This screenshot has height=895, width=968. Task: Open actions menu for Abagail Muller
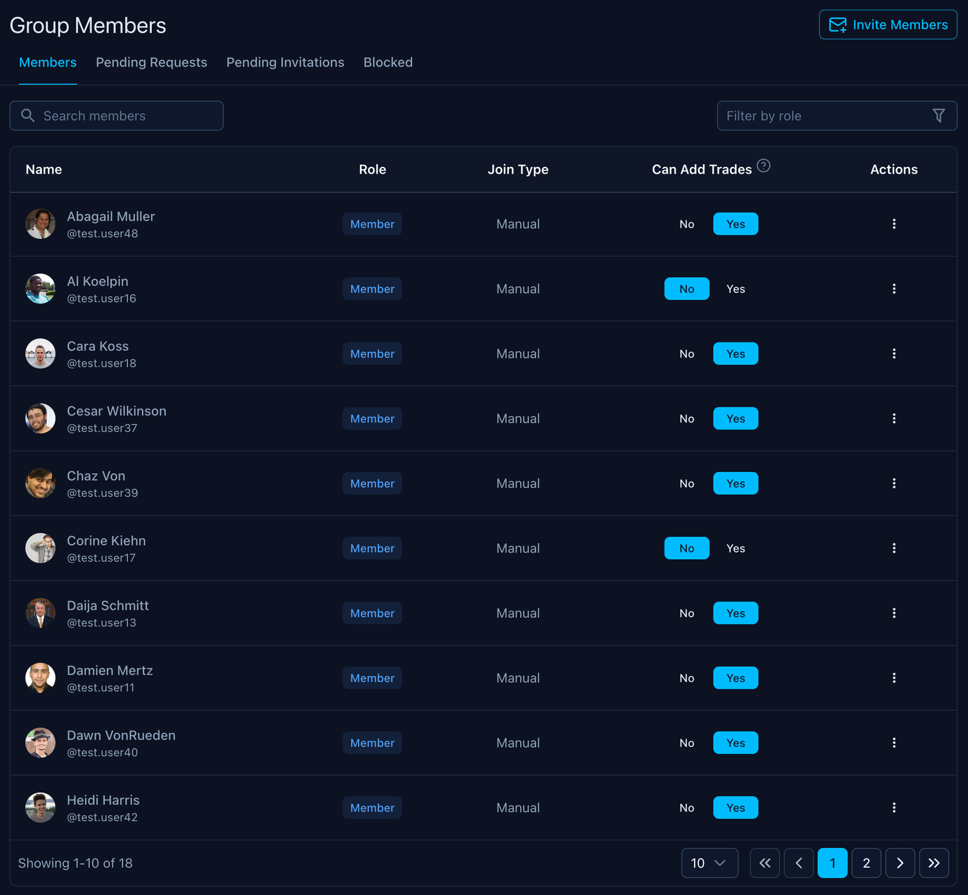894,224
